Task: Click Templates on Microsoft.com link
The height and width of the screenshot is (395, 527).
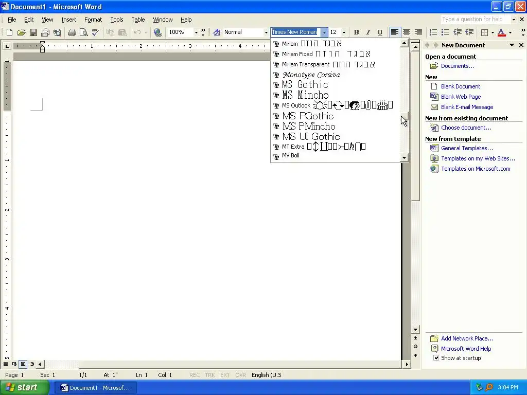Action: pyautogui.click(x=476, y=169)
